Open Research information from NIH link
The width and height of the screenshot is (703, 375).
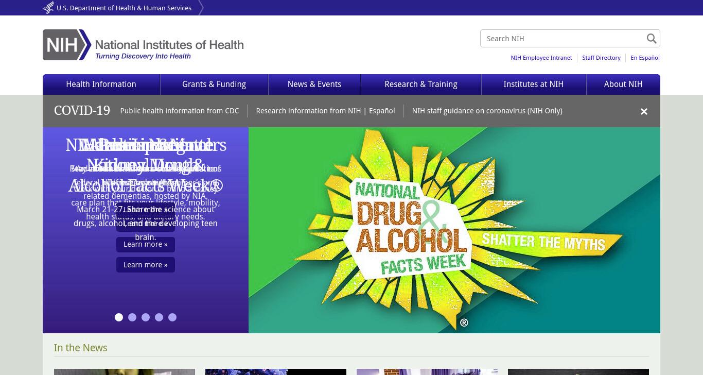(x=308, y=111)
